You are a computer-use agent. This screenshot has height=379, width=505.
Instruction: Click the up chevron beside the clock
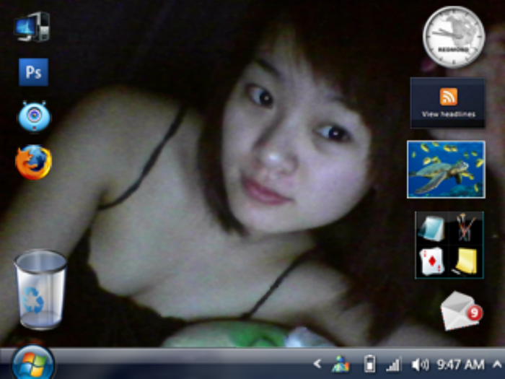tap(497, 365)
